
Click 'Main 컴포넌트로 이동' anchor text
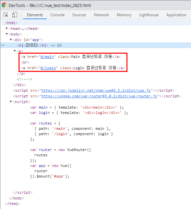91,57
